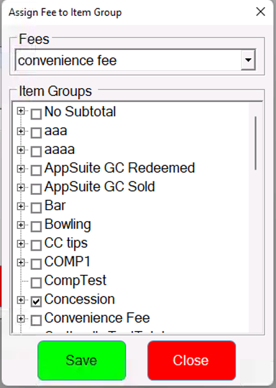
Task: Expand the AppSuite GC Redeemed node
Action: click(21, 169)
